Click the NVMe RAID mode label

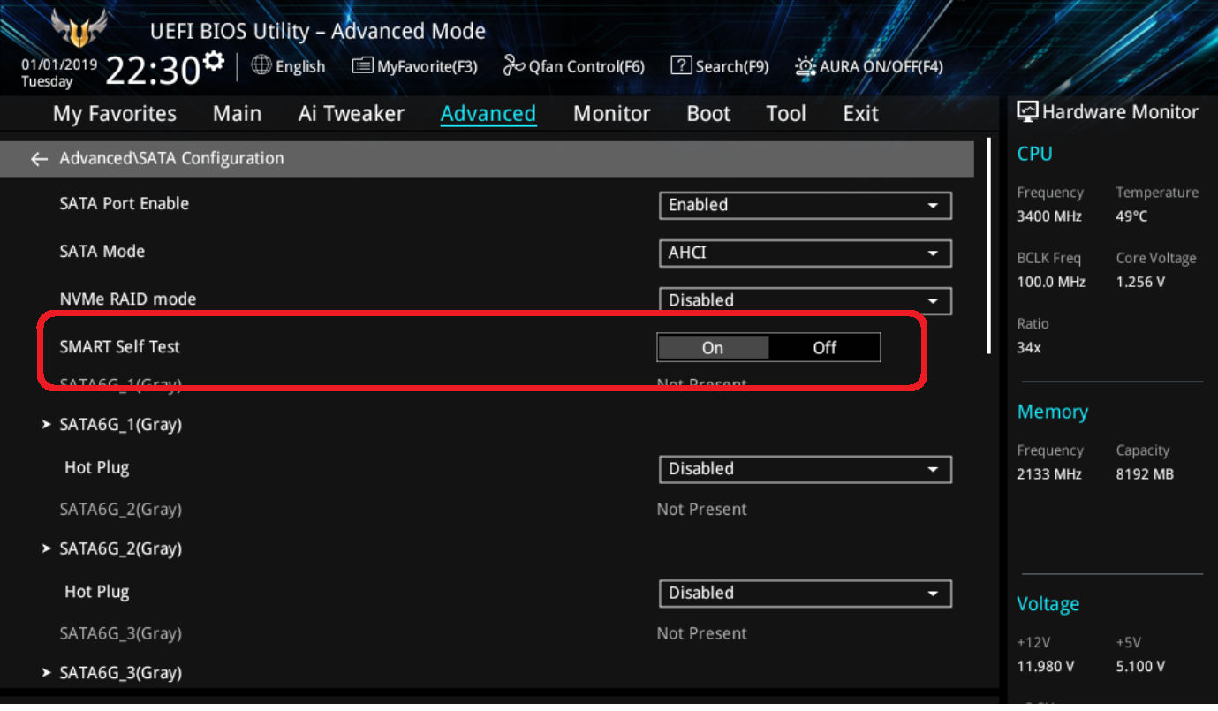tap(127, 299)
